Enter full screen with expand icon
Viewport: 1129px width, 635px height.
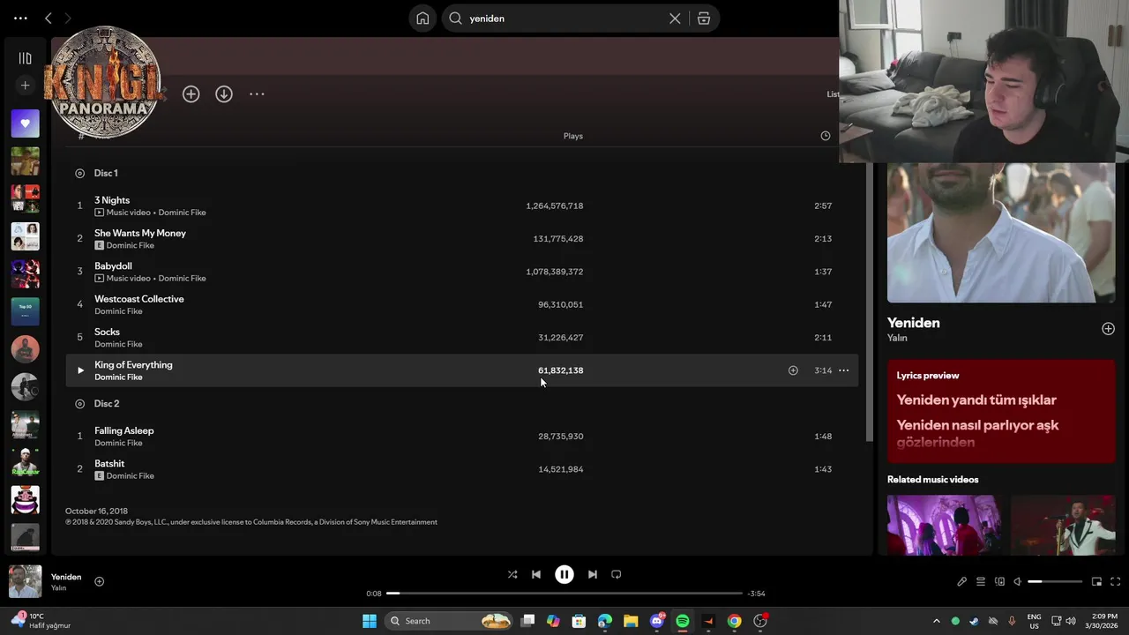(1115, 581)
